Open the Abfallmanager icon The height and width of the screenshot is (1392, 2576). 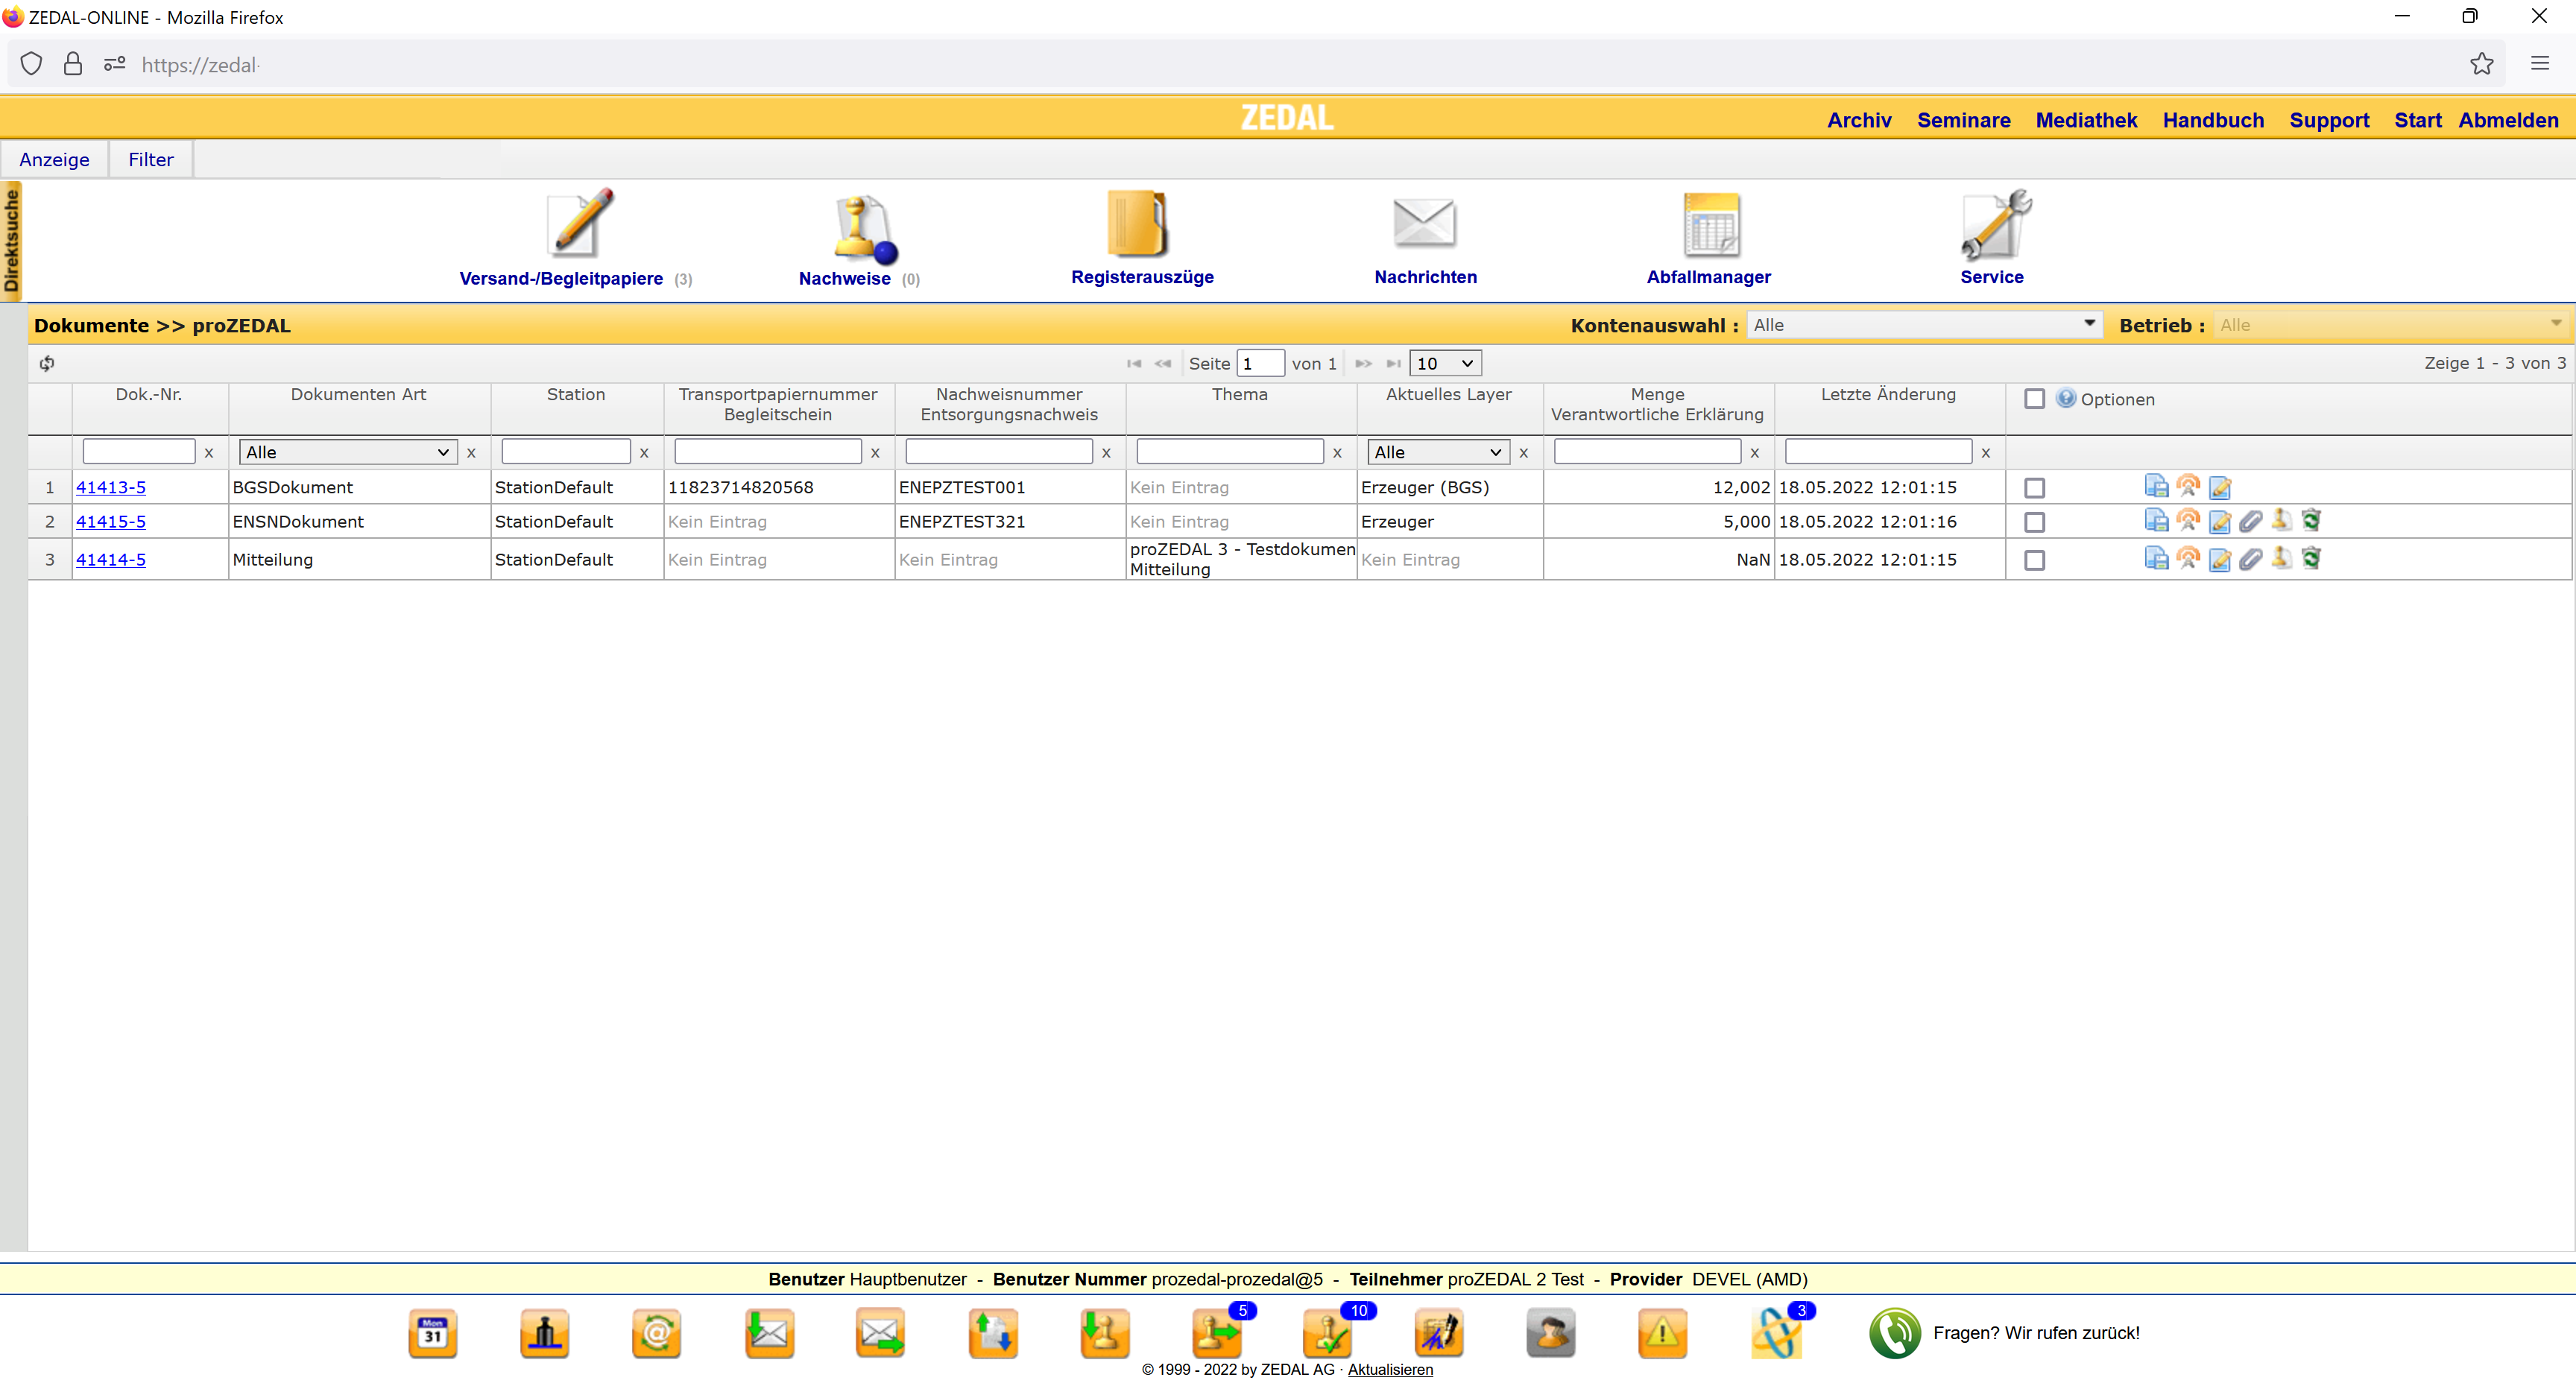coord(1710,224)
